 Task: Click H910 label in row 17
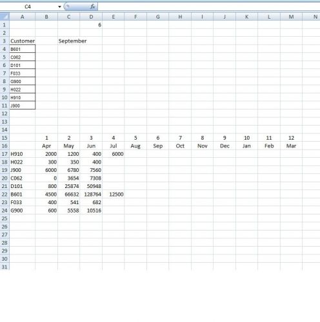(23, 154)
